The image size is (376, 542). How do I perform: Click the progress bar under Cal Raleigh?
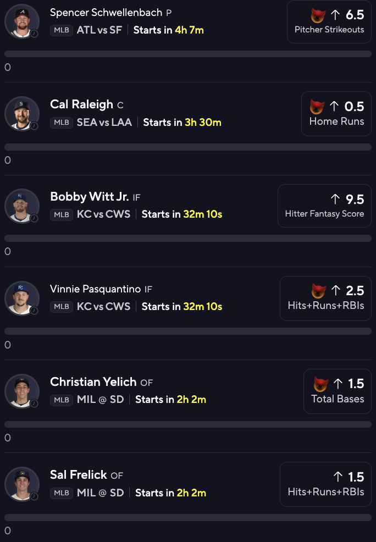click(188, 147)
